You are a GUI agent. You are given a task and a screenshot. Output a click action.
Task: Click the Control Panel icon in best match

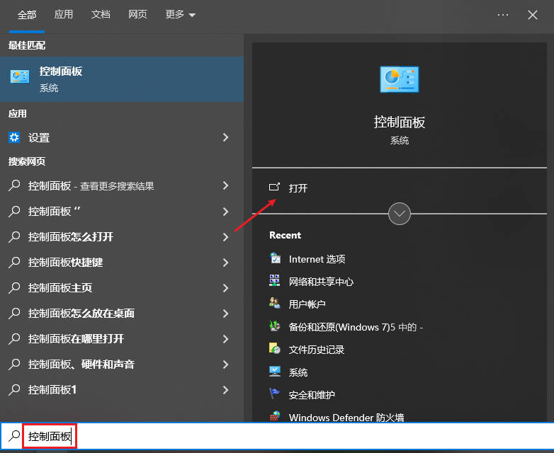(20, 76)
